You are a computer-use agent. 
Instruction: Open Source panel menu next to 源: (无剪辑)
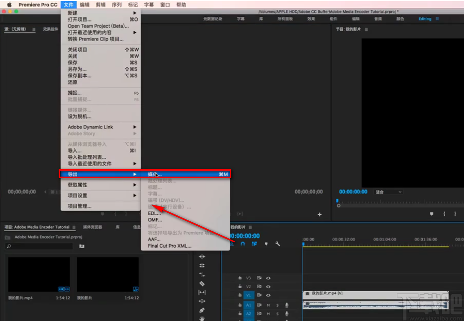pos(34,29)
